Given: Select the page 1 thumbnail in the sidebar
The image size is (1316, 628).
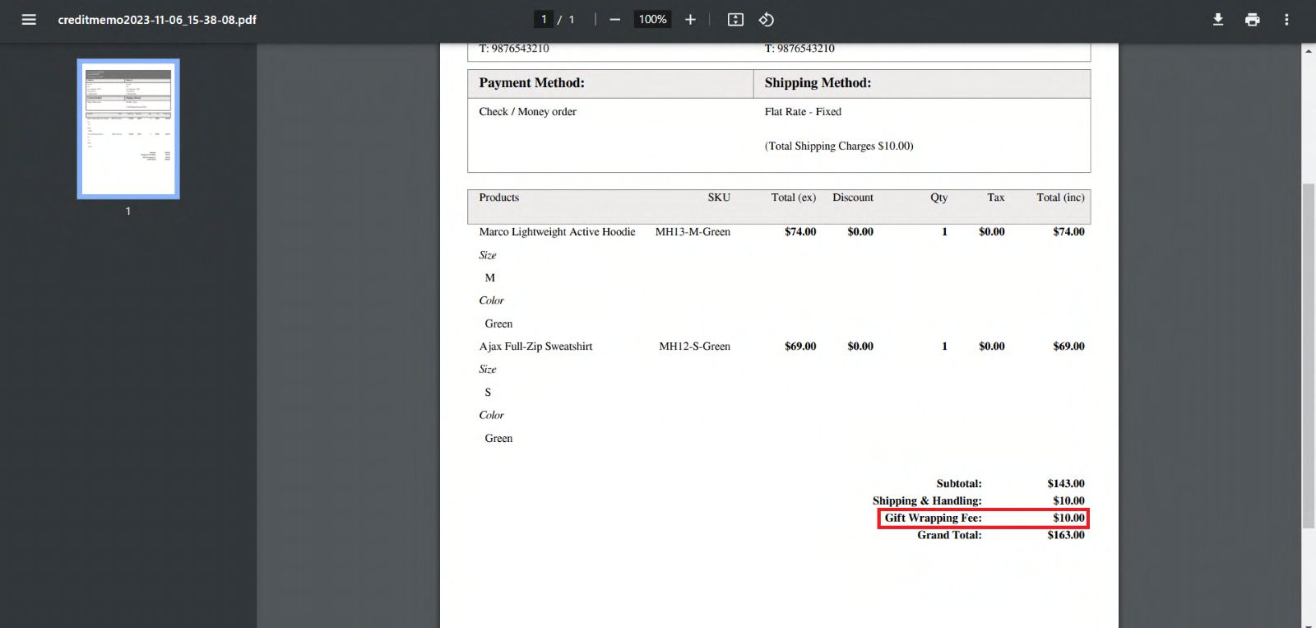Looking at the screenshot, I should point(128,129).
